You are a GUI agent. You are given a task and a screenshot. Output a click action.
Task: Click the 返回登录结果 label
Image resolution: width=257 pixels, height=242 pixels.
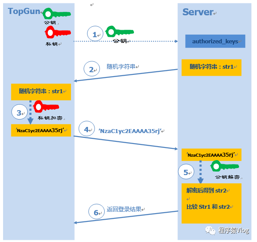pyautogui.click(x=124, y=209)
